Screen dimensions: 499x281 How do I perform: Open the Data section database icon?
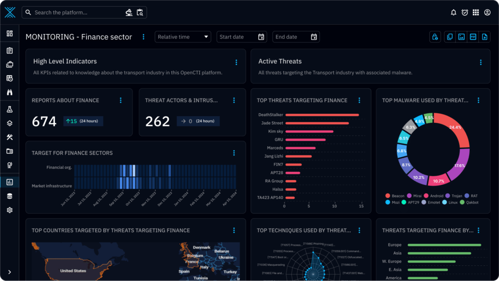point(10,196)
